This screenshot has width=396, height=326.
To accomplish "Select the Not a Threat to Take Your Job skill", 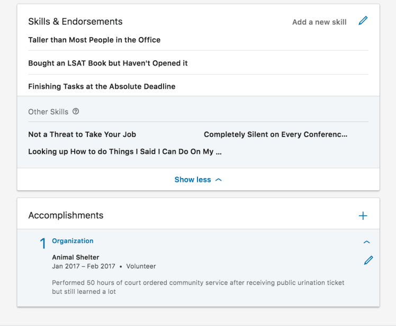I will [82, 135].
